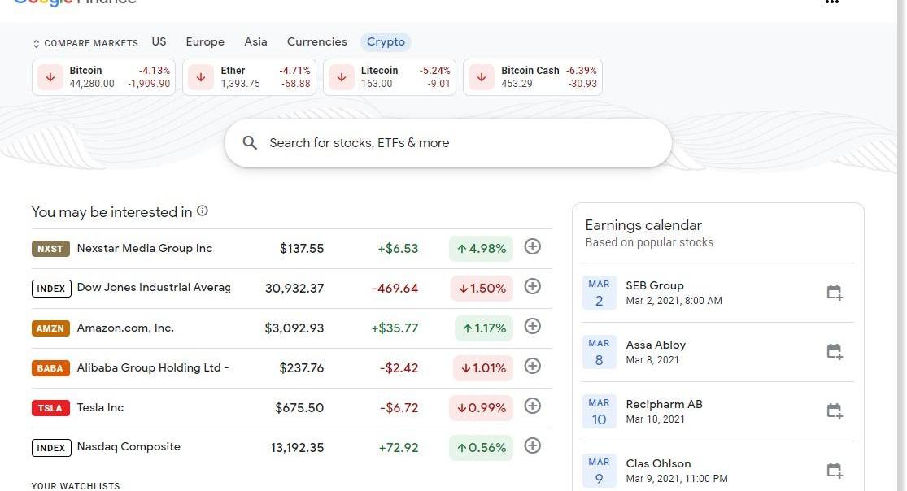Select the Currencies markets tab
This screenshot has width=907, height=491.
[316, 42]
